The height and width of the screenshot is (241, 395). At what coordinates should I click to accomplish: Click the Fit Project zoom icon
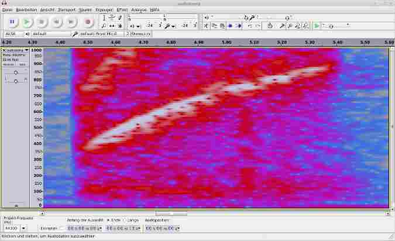coord(305,26)
